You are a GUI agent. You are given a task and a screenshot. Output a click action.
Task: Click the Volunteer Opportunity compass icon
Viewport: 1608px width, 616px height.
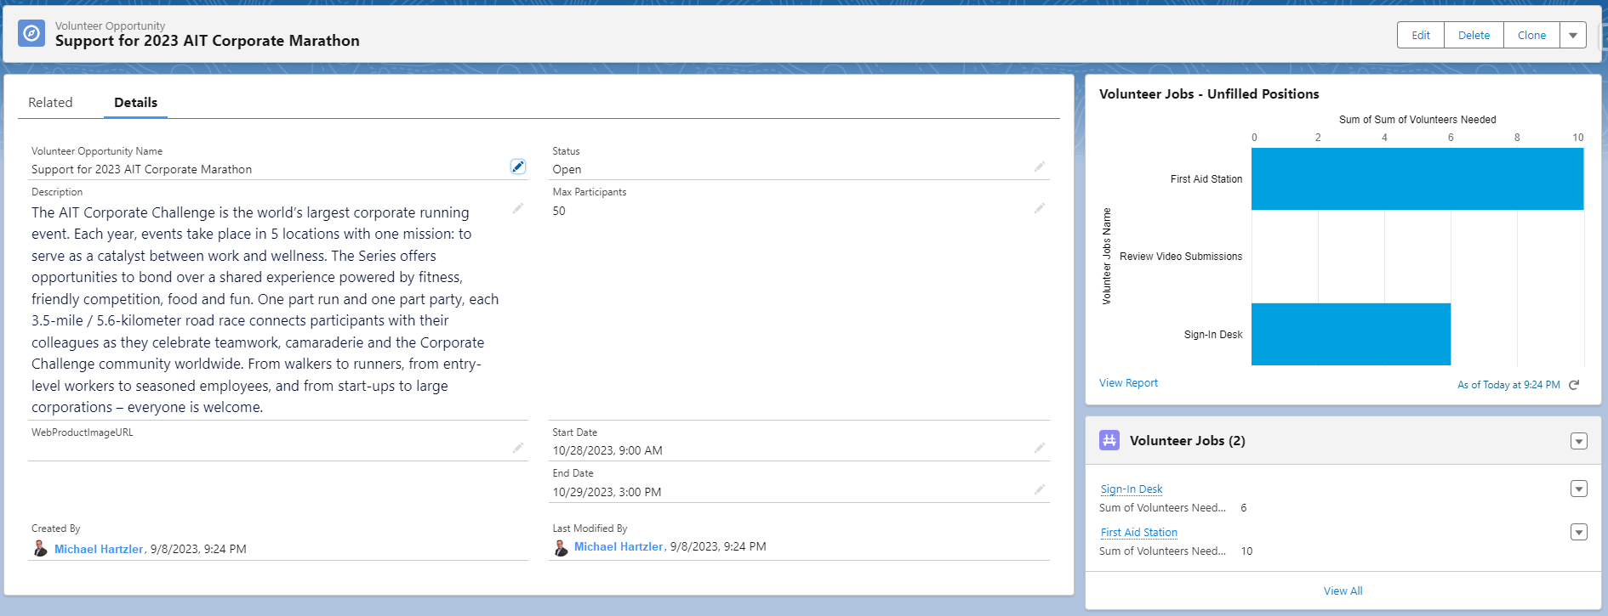pyautogui.click(x=31, y=34)
